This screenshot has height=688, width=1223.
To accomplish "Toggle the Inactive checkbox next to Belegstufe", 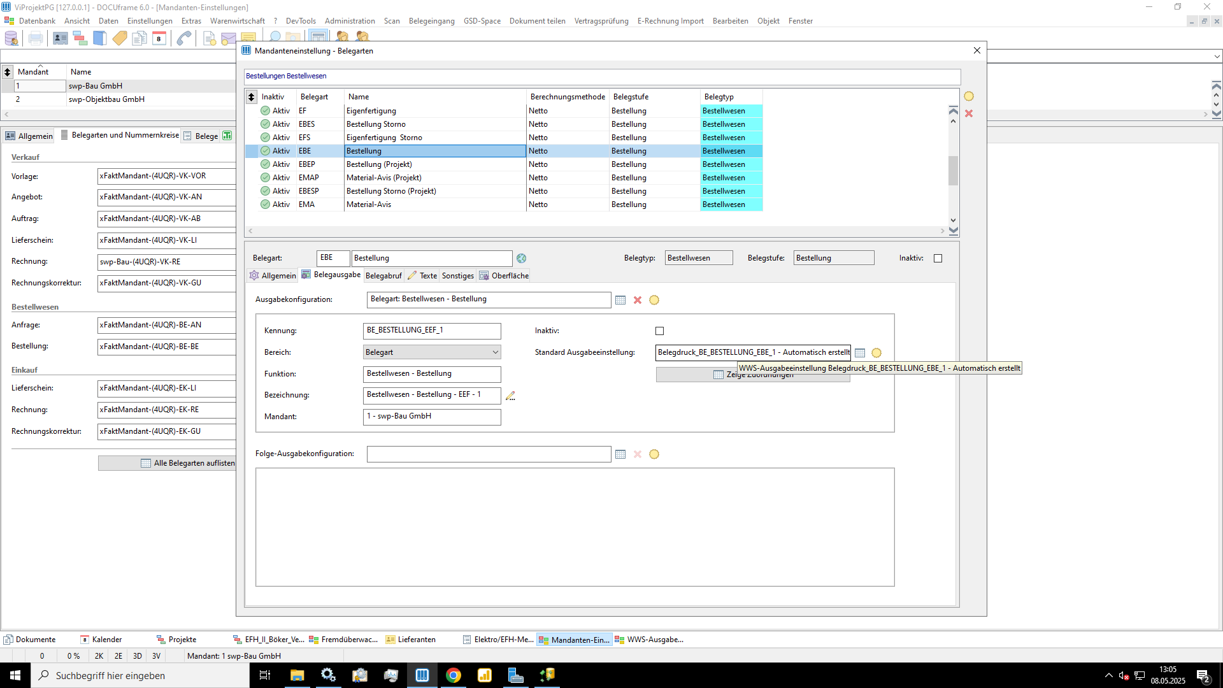I will pyautogui.click(x=938, y=258).
